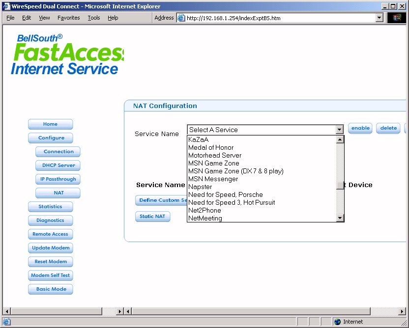Open DHCP Server settings

tap(58, 165)
